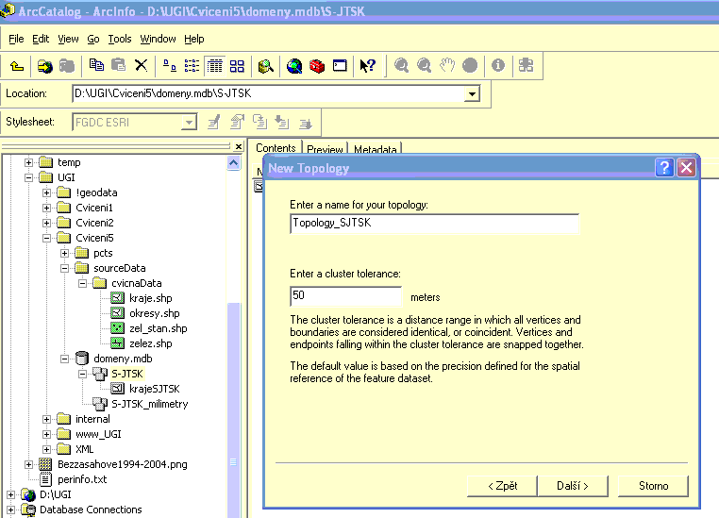Open the File menu
Screen dimensions: 719x518
(16, 39)
